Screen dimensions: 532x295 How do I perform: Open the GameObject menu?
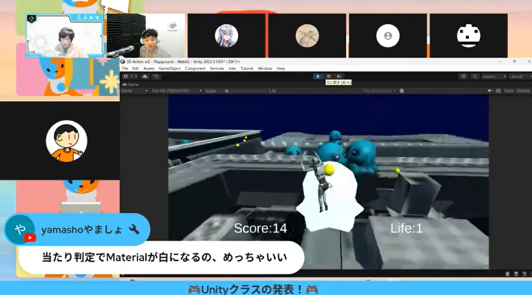click(x=169, y=68)
